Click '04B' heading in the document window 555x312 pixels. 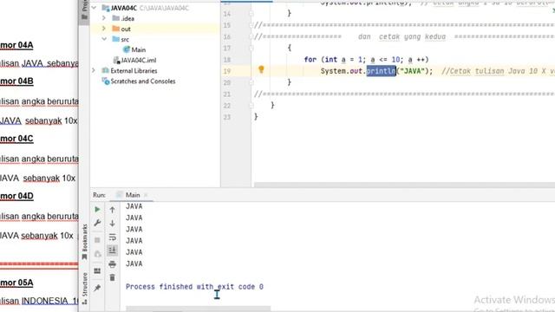coord(25,81)
